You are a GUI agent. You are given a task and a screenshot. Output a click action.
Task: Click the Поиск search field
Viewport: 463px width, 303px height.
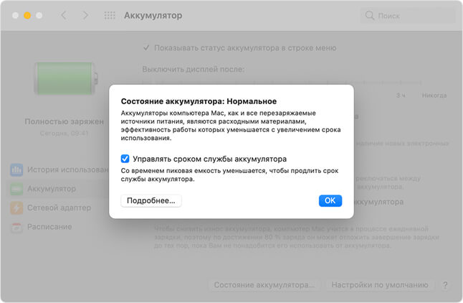pos(408,15)
